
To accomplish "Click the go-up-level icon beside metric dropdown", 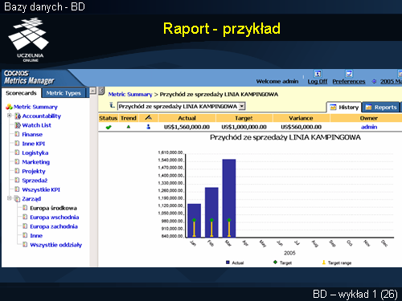I will (x=112, y=105).
